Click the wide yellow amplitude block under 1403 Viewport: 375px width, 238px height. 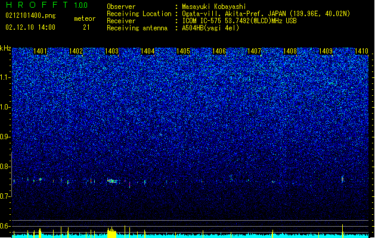pos(111,233)
